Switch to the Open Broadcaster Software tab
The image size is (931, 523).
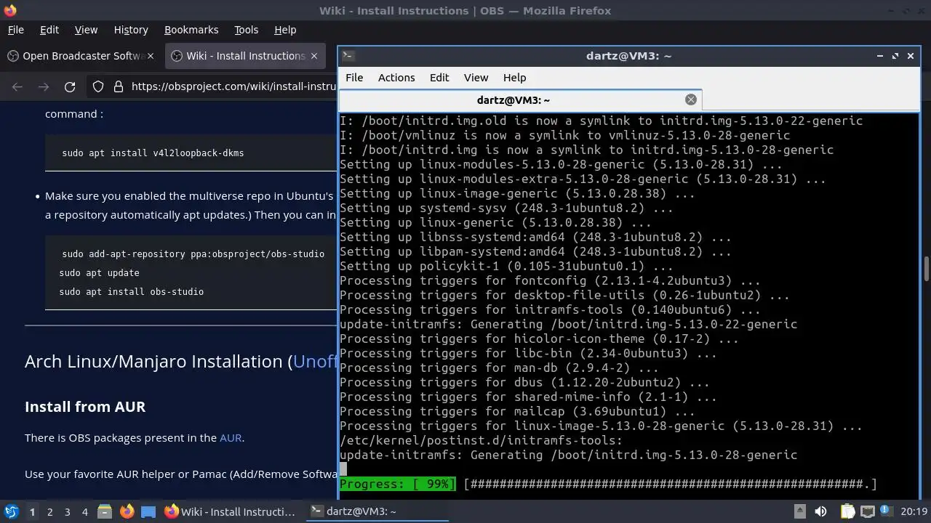[x=82, y=56]
